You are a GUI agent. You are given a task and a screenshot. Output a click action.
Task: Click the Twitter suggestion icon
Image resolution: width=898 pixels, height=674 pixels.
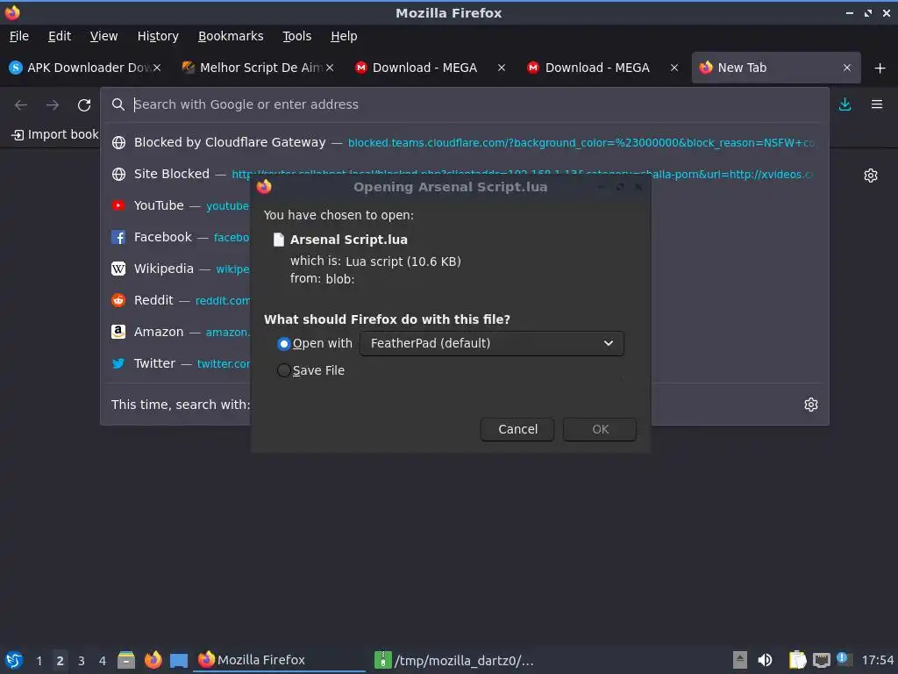tap(118, 363)
